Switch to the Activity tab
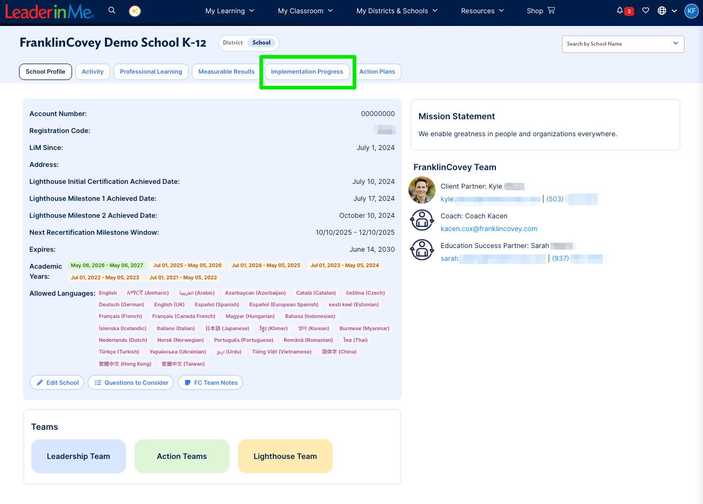703x504 pixels. click(93, 72)
